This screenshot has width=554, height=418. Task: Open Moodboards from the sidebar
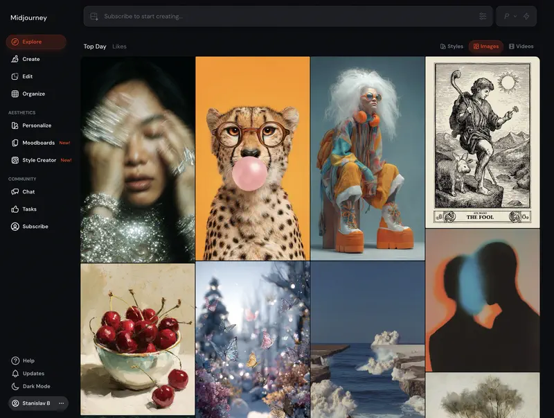pos(39,143)
